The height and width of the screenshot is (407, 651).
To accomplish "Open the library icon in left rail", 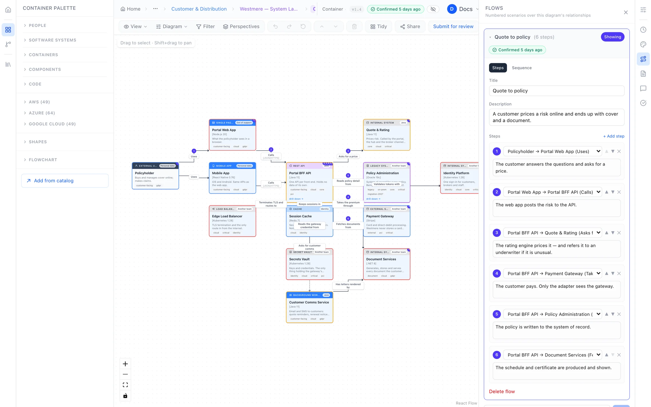I will pos(8,64).
